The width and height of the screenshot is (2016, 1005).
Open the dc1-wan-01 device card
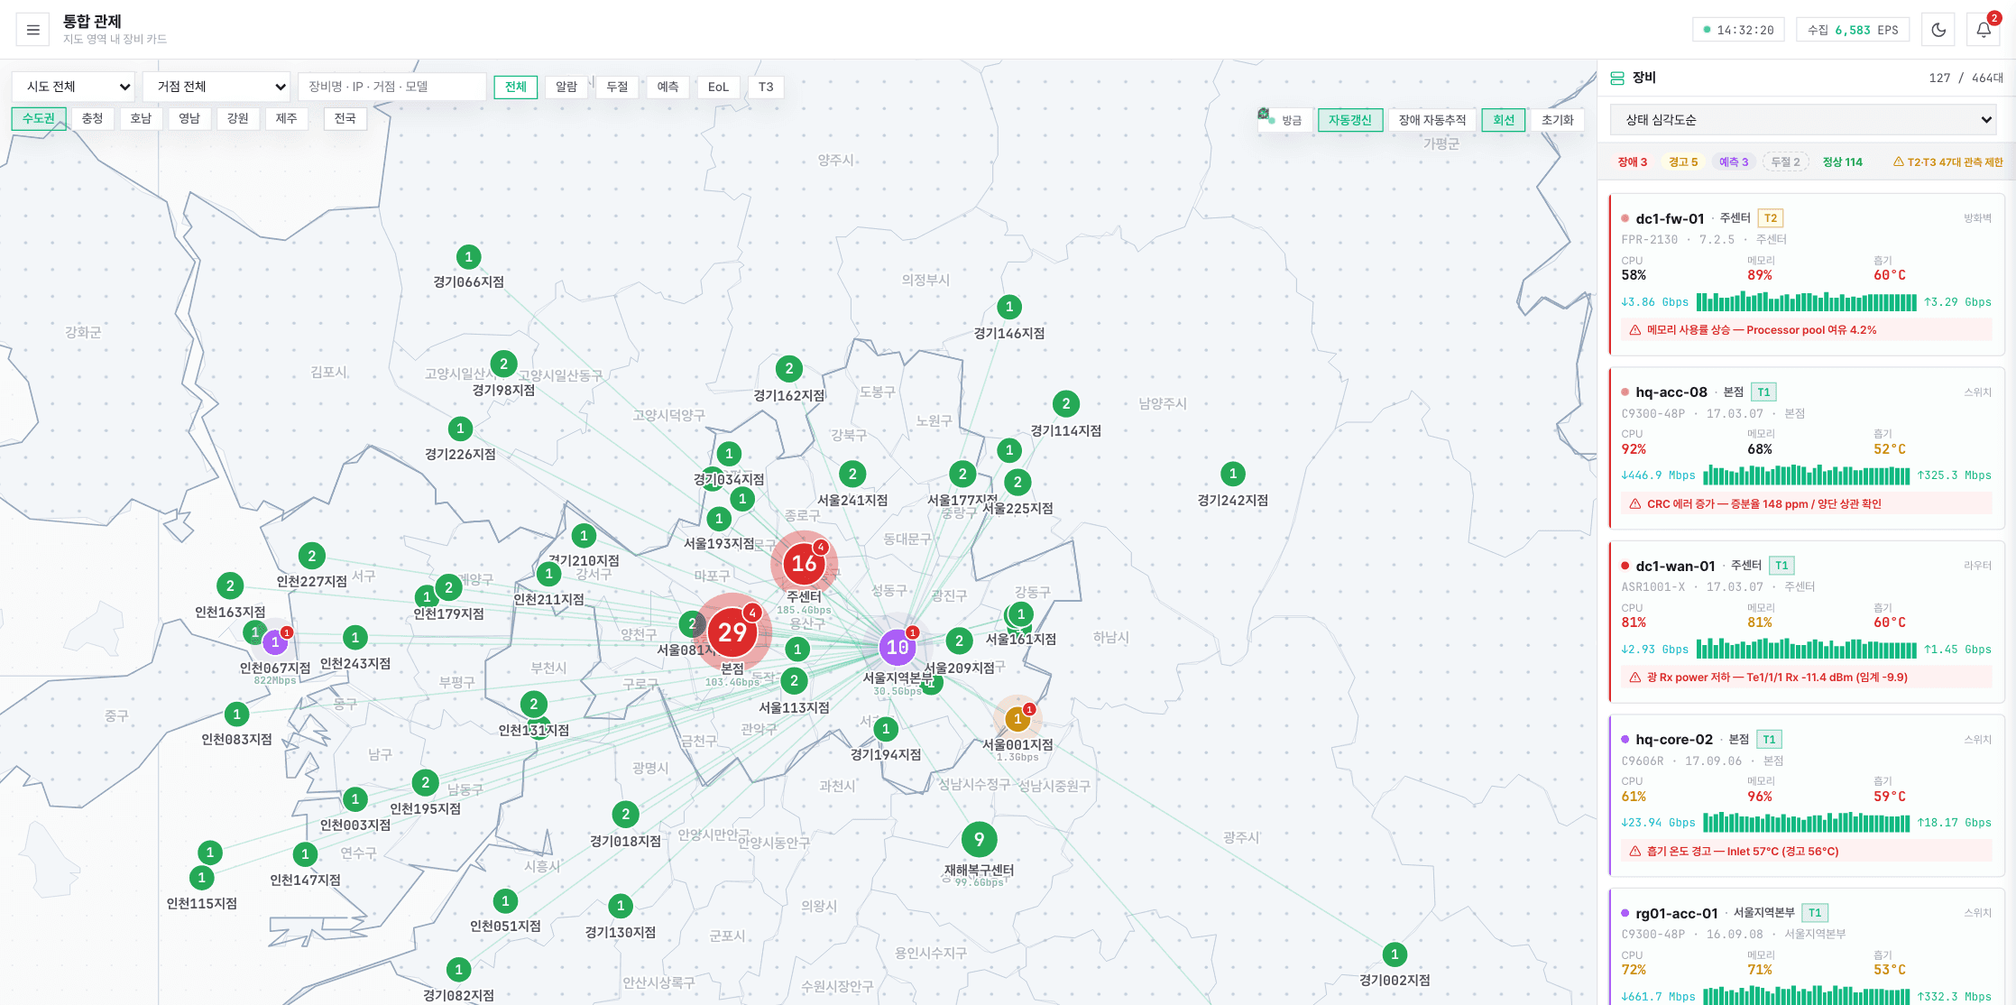tap(1806, 622)
